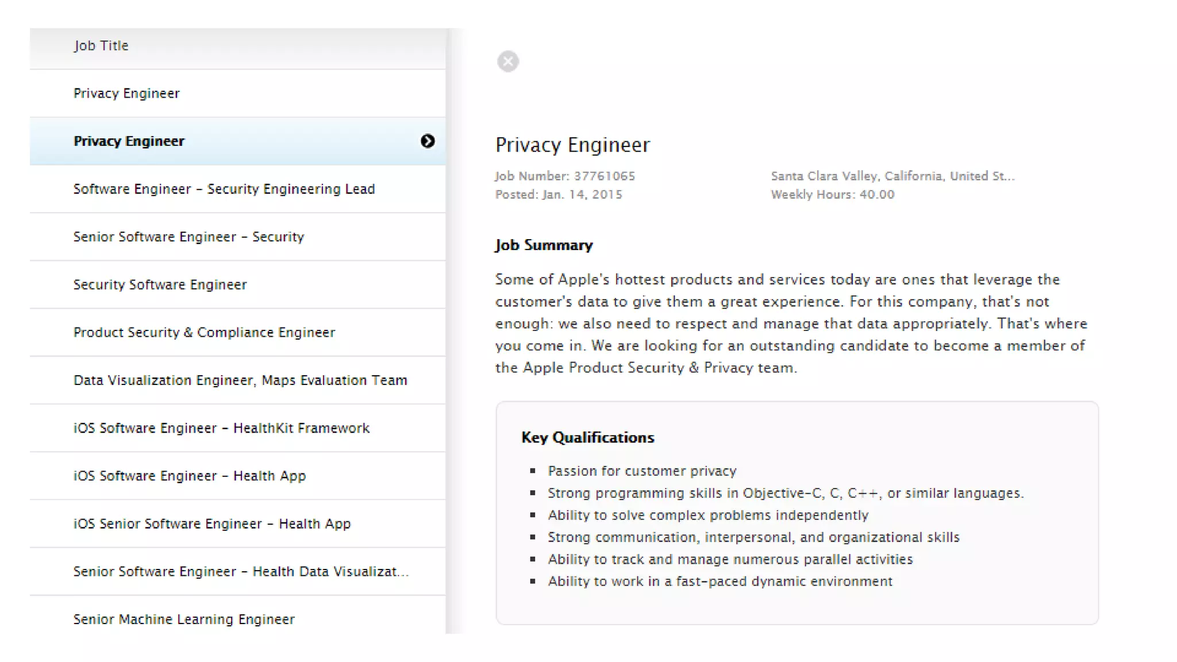Screen dimensions: 1177x662
Task: Close the job detail panel
Action: click(x=507, y=61)
